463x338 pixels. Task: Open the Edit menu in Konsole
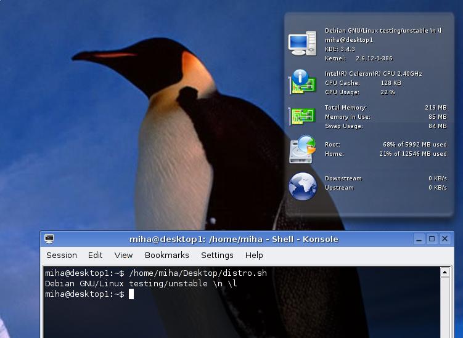tap(95, 255)
